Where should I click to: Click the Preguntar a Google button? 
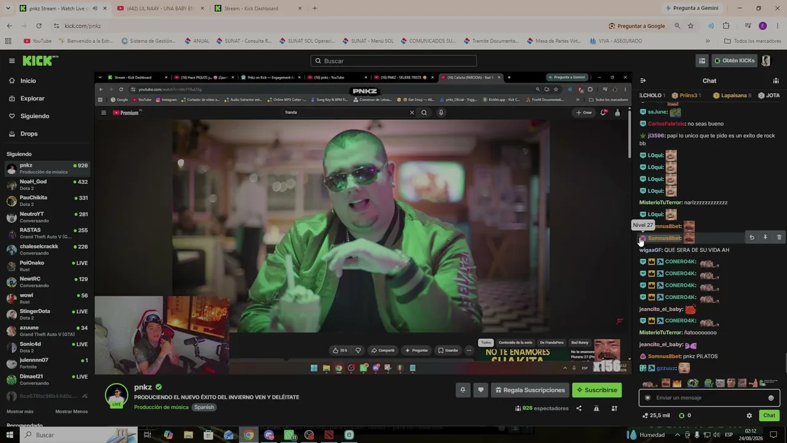[x=637, y=26]
